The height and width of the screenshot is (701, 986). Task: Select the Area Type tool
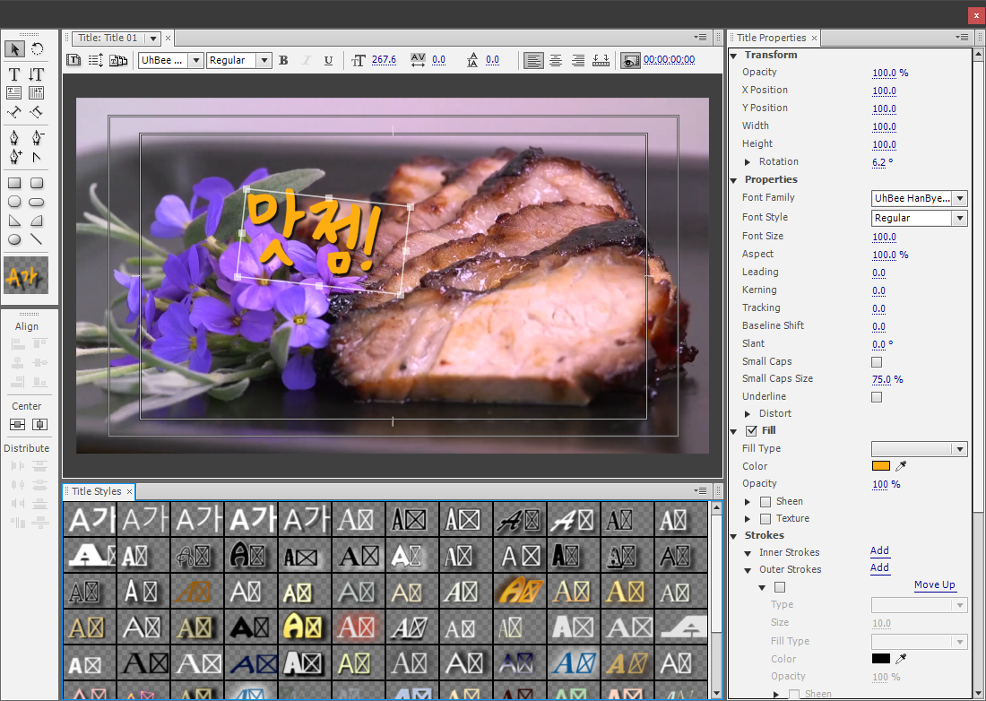[14, 93]
